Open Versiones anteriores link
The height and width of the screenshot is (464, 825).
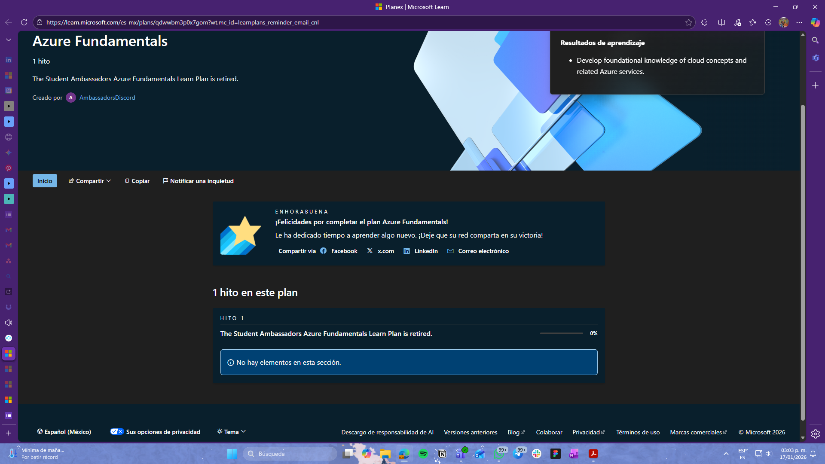click(471, 432)
